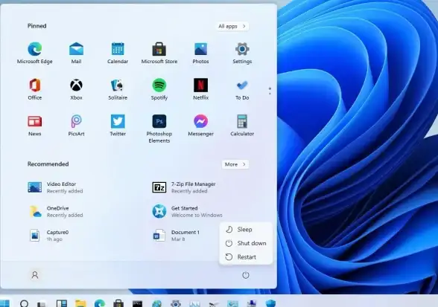Viewport: 438px width, 307px height.
Task: Open the Calculator app
Action: (x=242, y=126)
